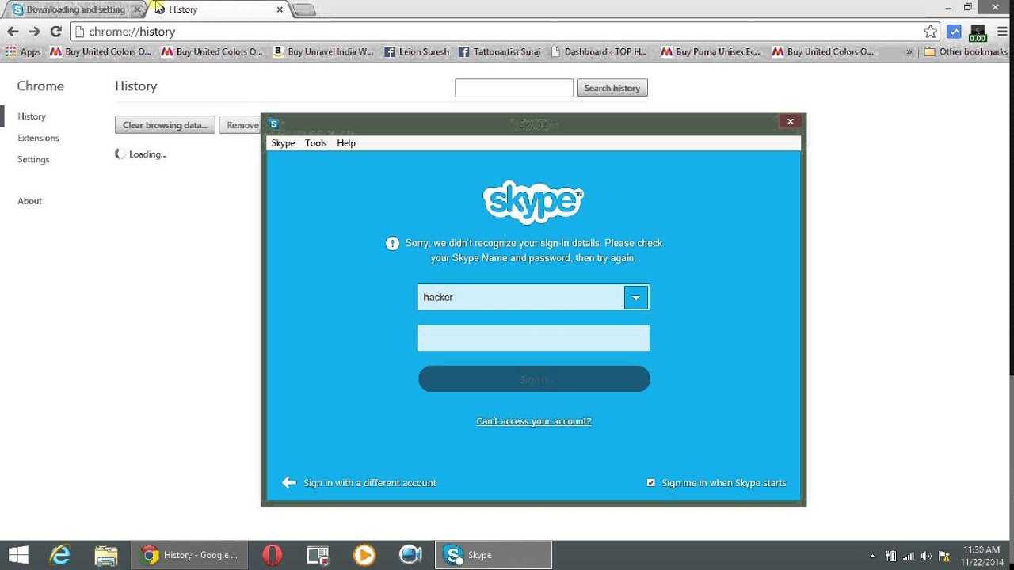Toggle Sign me in when Skype starts
Image resolution: width=1014 pixels, height=570 pixels.
tap(651, 483)
